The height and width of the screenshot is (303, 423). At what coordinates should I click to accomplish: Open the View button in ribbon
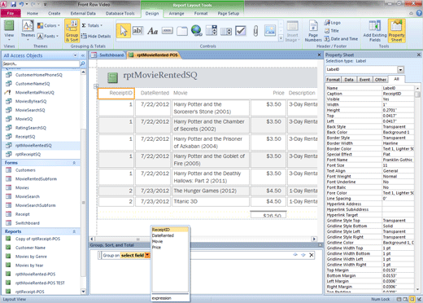(x=9, y=29)
